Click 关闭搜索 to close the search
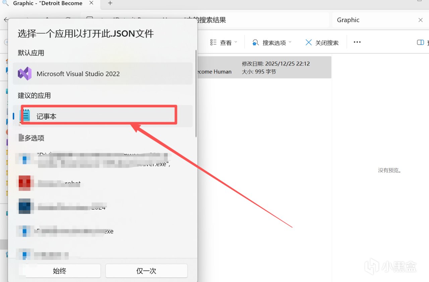The image size is (429, 282). pyautogui.click(x=322, y=43)
